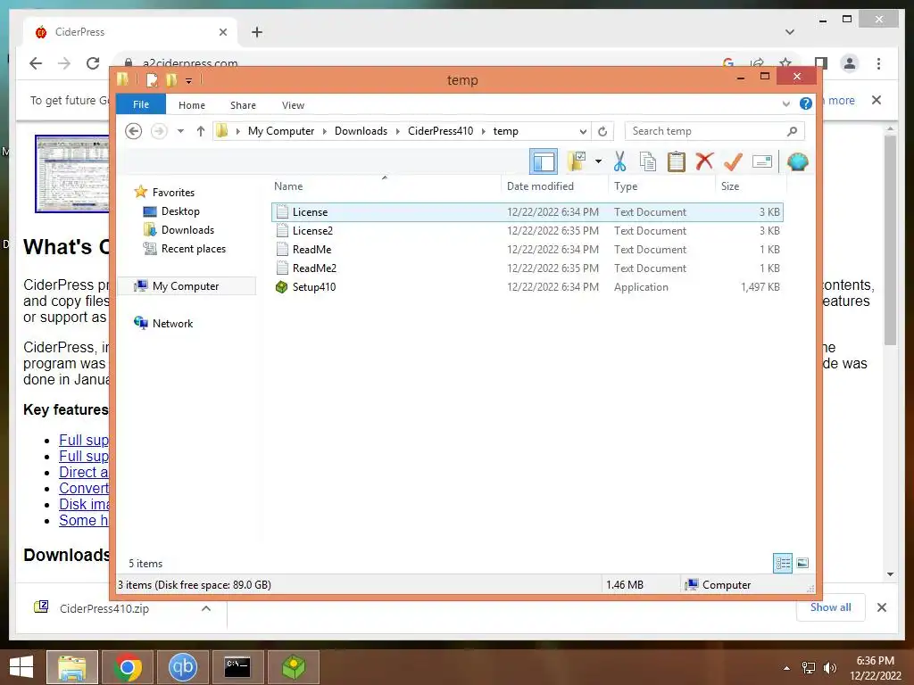Image resolution: width=914 pixels, height=685 pixels.
Task: Toggle the navigation pane toolbar button
Action: tap(544, 161)
